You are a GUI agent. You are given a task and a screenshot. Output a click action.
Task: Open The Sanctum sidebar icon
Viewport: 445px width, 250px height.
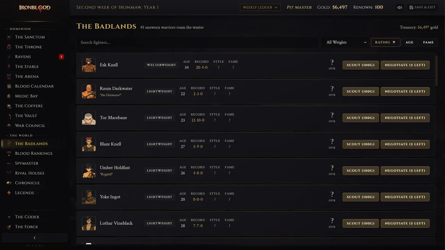pos(9,37)
